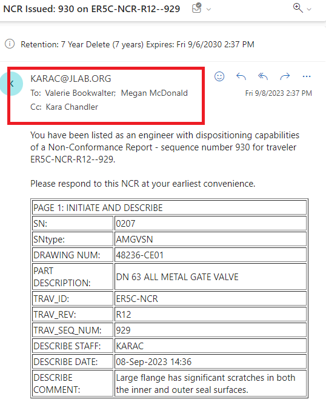
Task: Click Cc recipient Kara Chandler
Action: [72, 107]
